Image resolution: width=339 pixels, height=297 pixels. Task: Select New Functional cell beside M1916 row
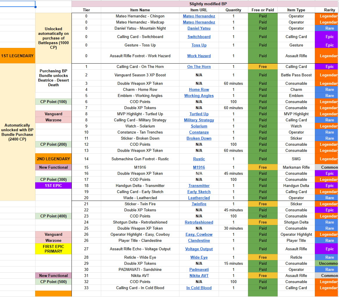53,167
